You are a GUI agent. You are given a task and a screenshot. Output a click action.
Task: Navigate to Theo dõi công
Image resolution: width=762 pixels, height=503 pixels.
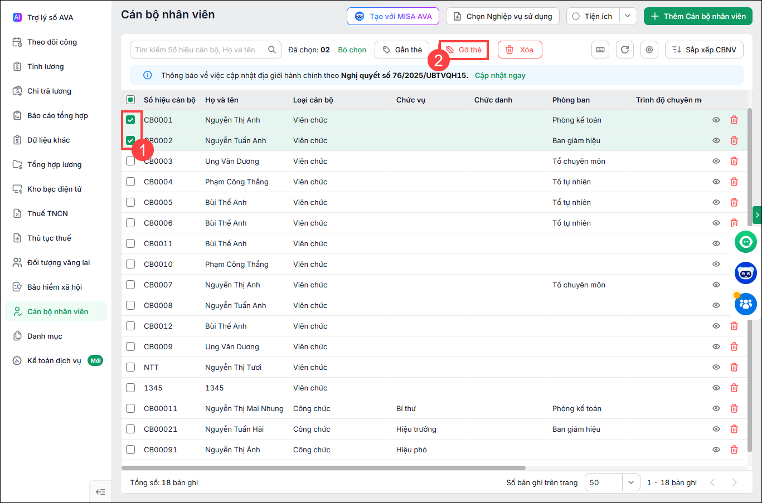[56, 42]
